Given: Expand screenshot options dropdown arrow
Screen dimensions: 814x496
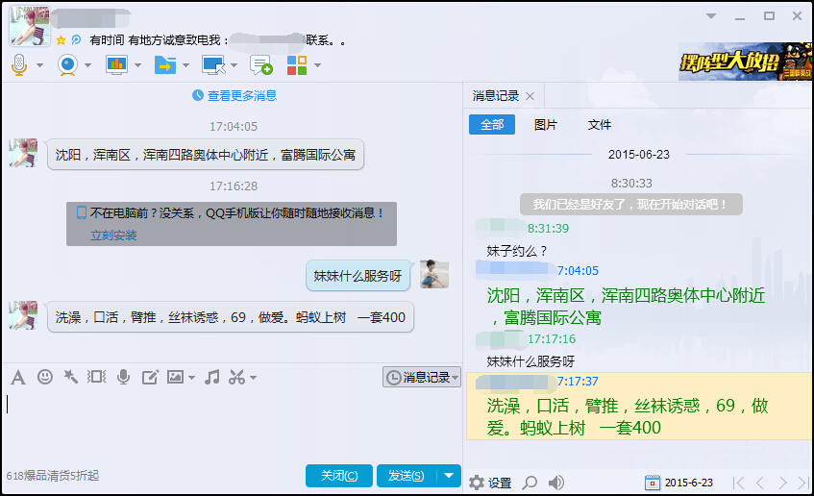Looking at the screenshot, I should (x=254, y=378).
